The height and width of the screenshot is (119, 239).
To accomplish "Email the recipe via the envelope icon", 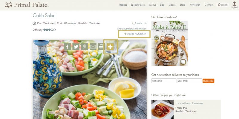I will (x=93, y=47).
